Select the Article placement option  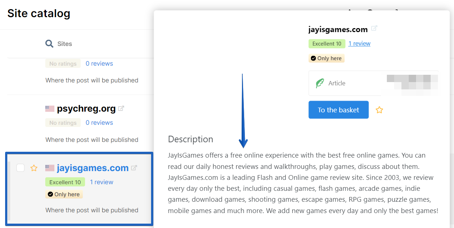[373, 83]
